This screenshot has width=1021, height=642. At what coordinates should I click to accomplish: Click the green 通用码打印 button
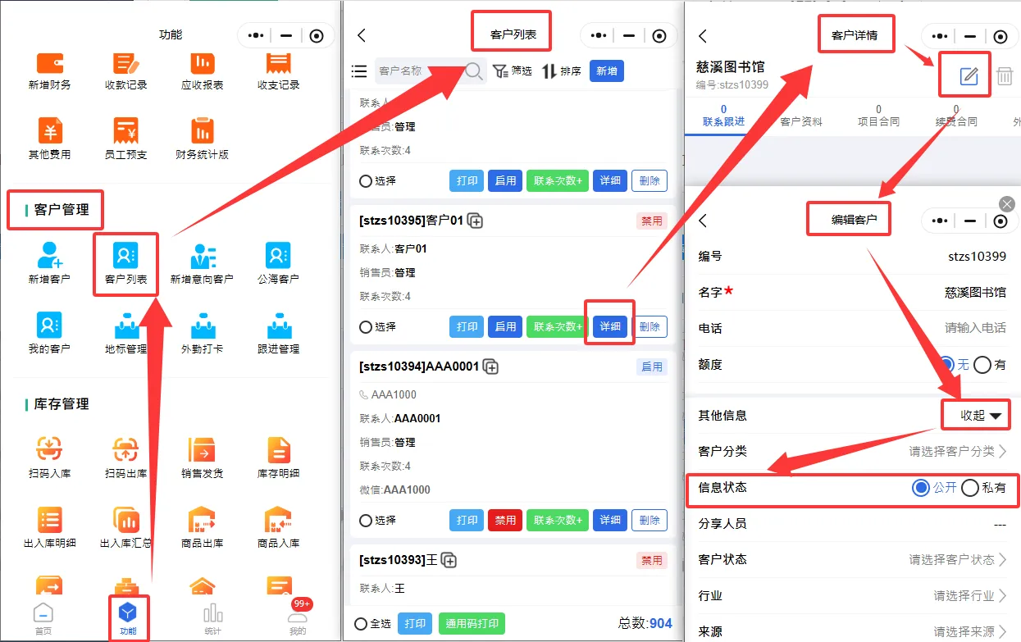[472, 624]
